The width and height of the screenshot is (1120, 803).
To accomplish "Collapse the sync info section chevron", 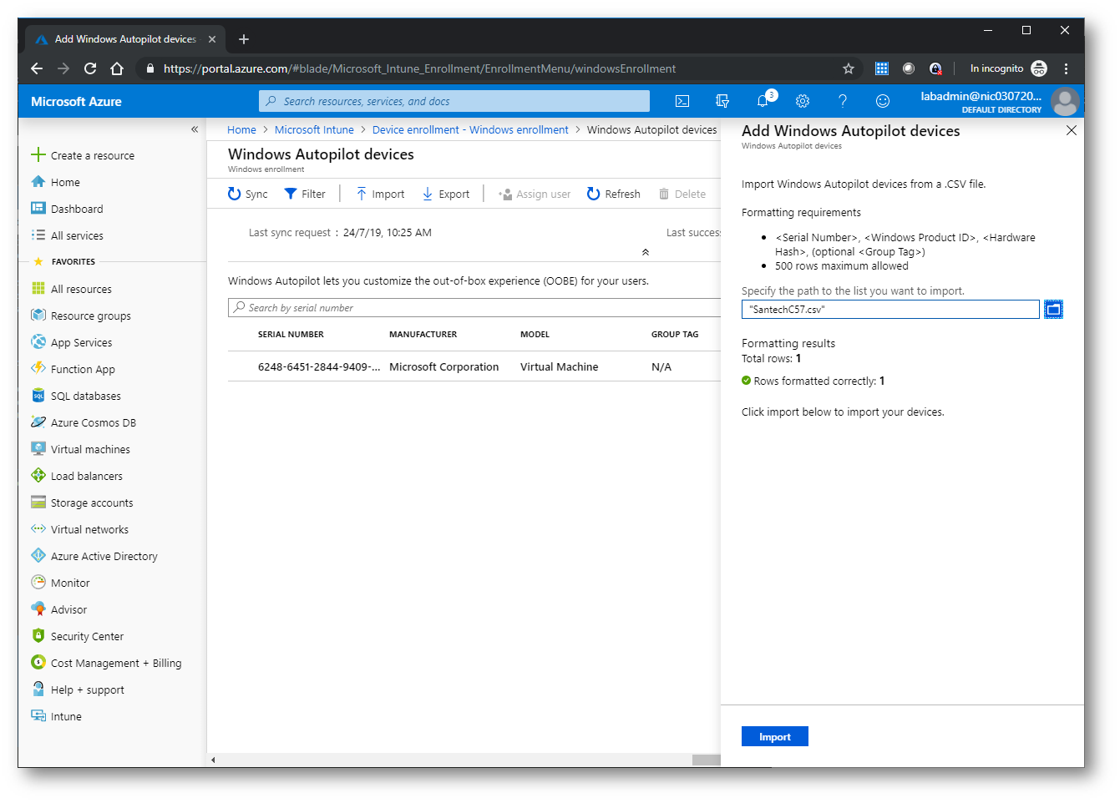I will click(x=646, y=252).
